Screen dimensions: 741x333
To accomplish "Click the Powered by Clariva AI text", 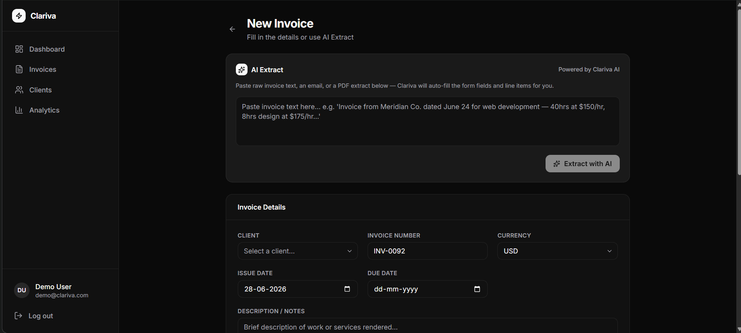I will pos(589,69).
